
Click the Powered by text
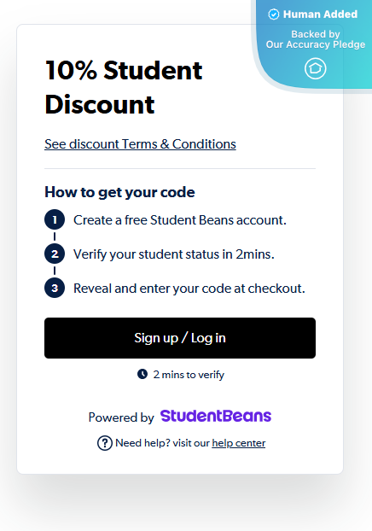tap(121, 417)
